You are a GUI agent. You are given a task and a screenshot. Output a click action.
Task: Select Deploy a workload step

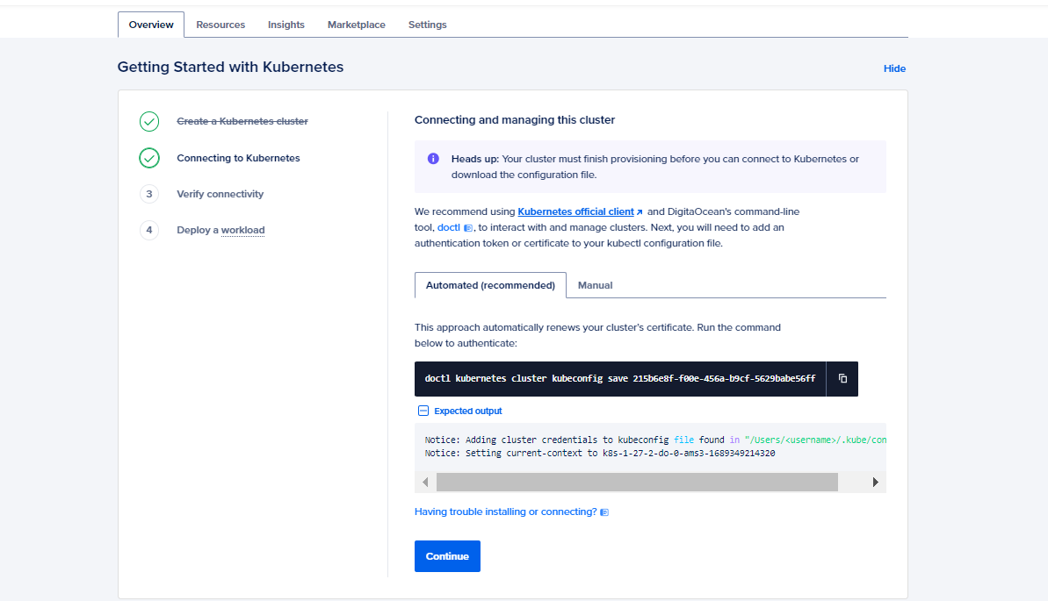tap(220, 231)
